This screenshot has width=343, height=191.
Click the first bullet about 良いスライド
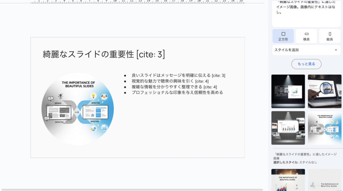tap(178, 75)
